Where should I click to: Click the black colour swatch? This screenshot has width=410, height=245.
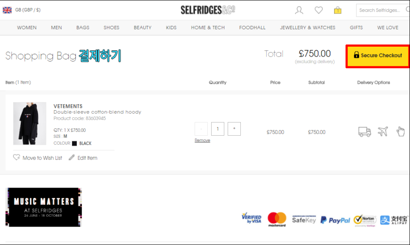(x=74, y=143)
